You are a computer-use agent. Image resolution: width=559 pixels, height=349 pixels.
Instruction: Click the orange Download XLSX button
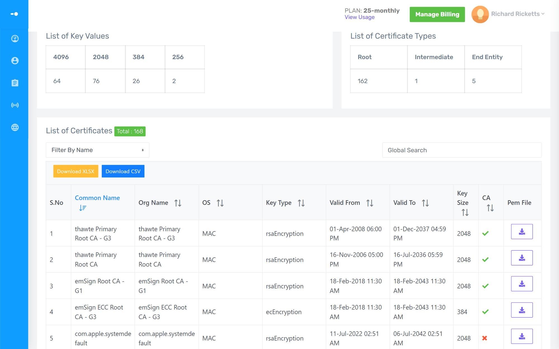tap(75, 171)
